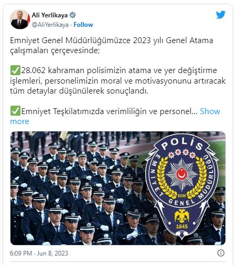Open the marching police officers photo
Screen dimensions: 239x265
tap(118, 188)
